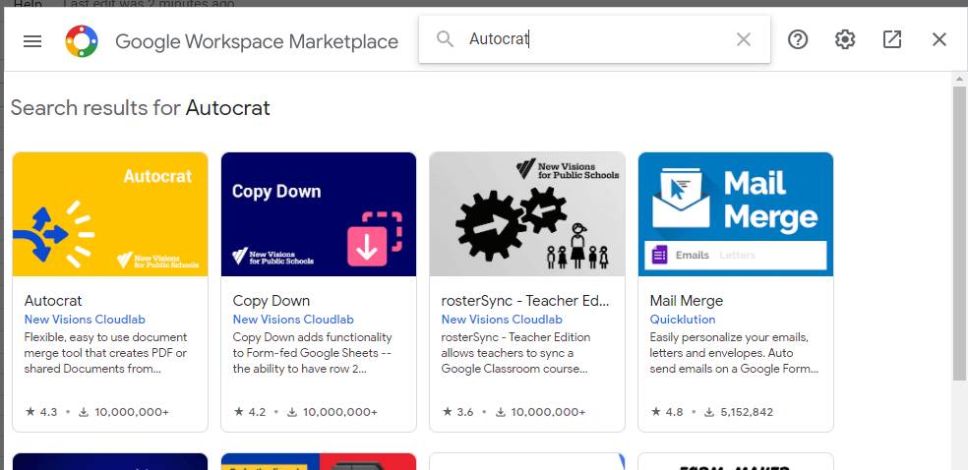Open the settings gear icon

pos(844,39)
